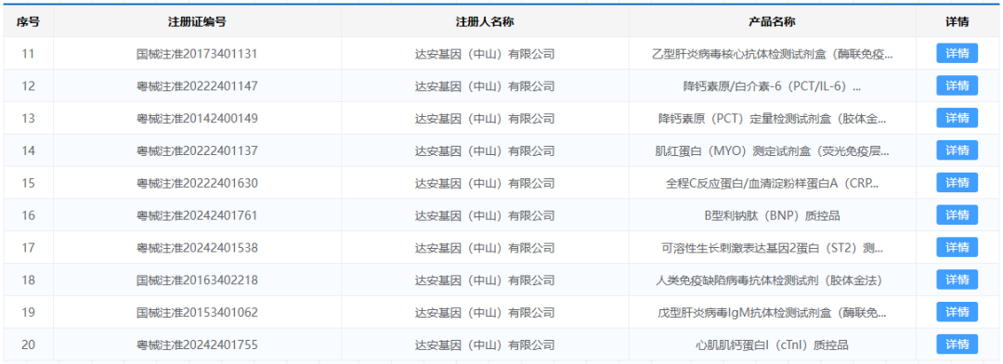View details of row 13 product
1003x364 pixels.
(x=957, y=118)
